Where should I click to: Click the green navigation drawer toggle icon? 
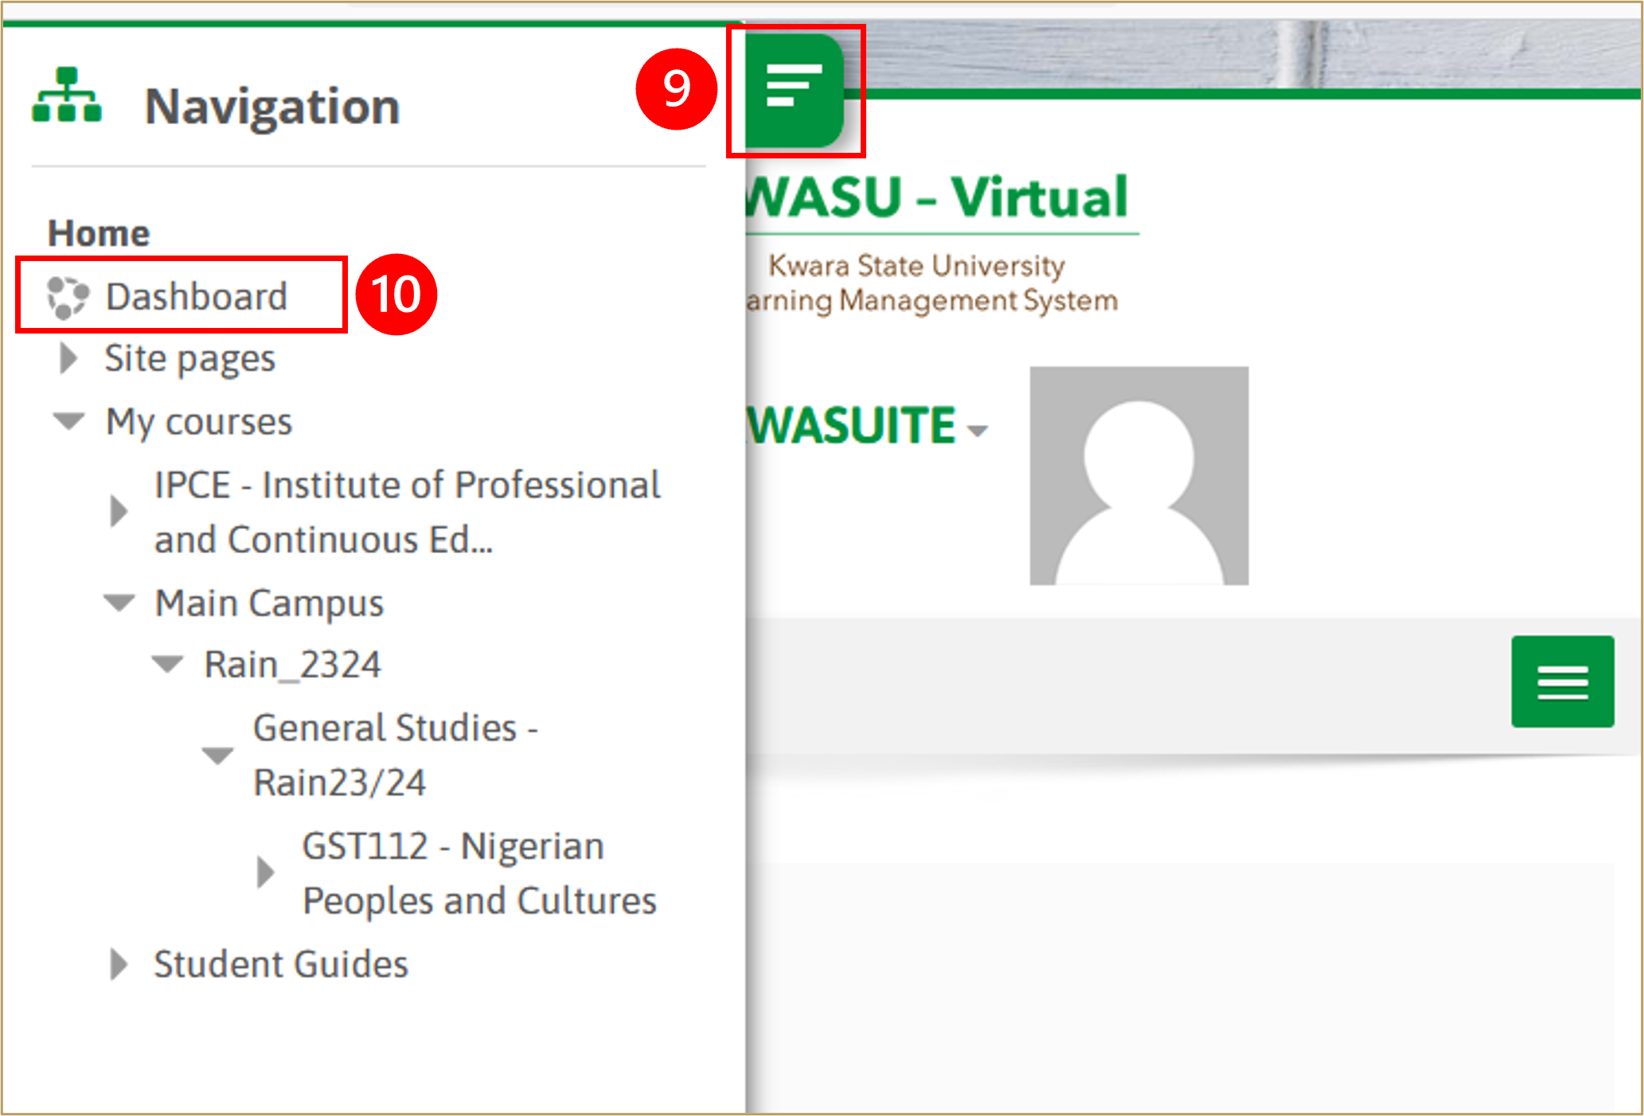pos(794,88)
